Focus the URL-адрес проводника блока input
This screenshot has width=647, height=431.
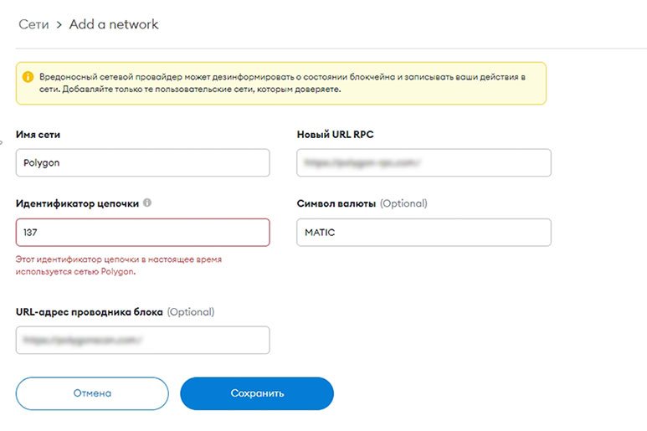coord(143,340)
